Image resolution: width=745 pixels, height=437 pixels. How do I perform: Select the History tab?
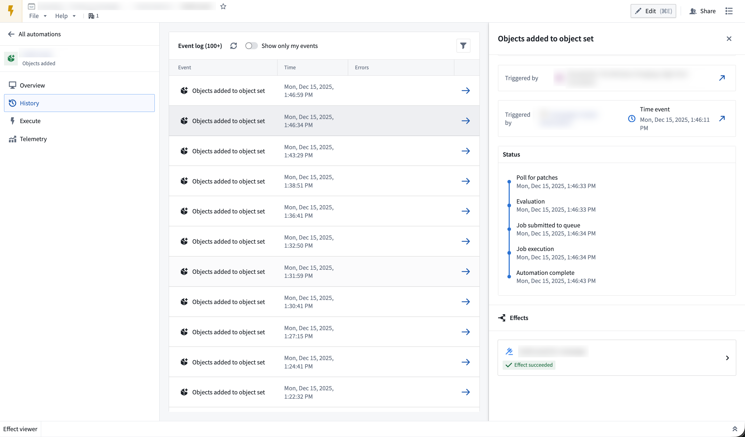(79, 103)
